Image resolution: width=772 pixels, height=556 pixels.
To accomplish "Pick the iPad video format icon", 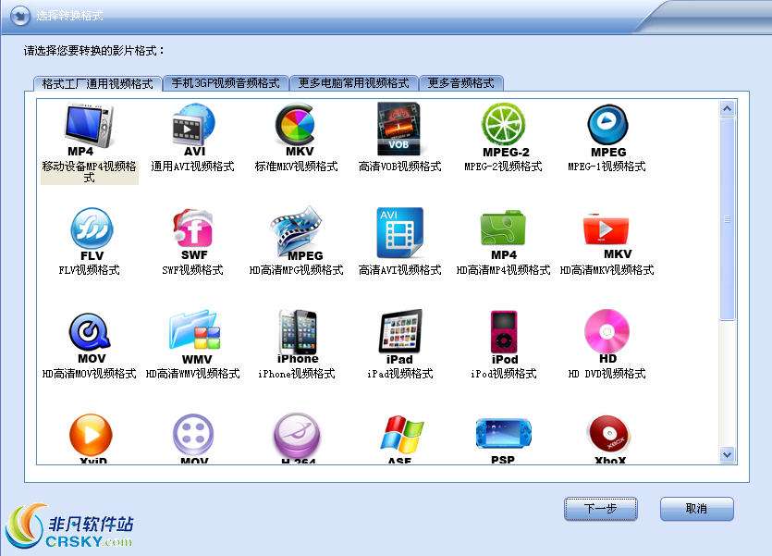I will (399, 337).
